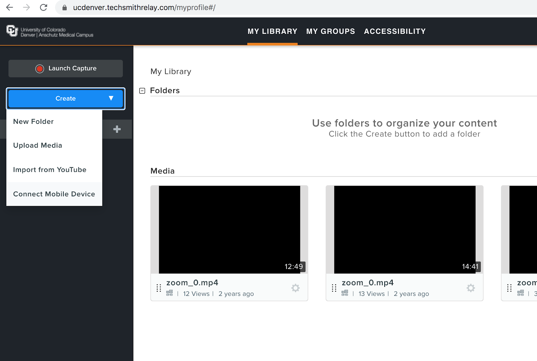
Task: Click media type icon on the third card
Action: coord(521,293)
